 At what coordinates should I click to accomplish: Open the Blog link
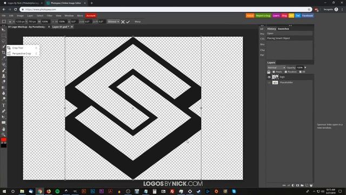coord(284,16)
